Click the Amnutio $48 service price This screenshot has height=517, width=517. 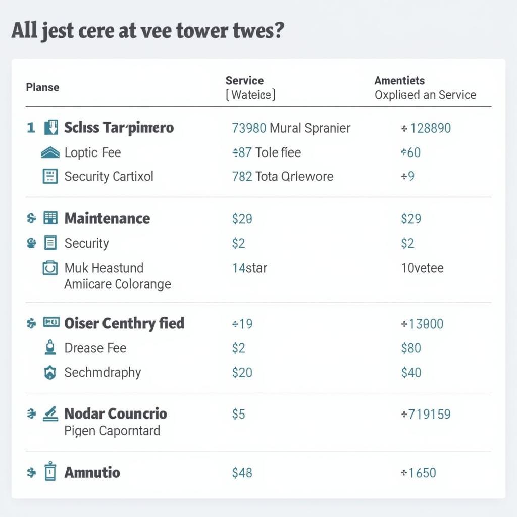click(x=242, y=473)
